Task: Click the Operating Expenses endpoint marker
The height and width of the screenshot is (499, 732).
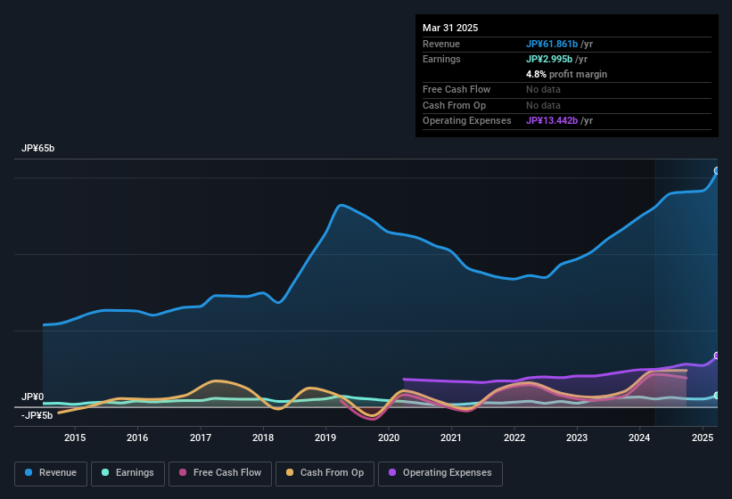Action: coord(717,356)
